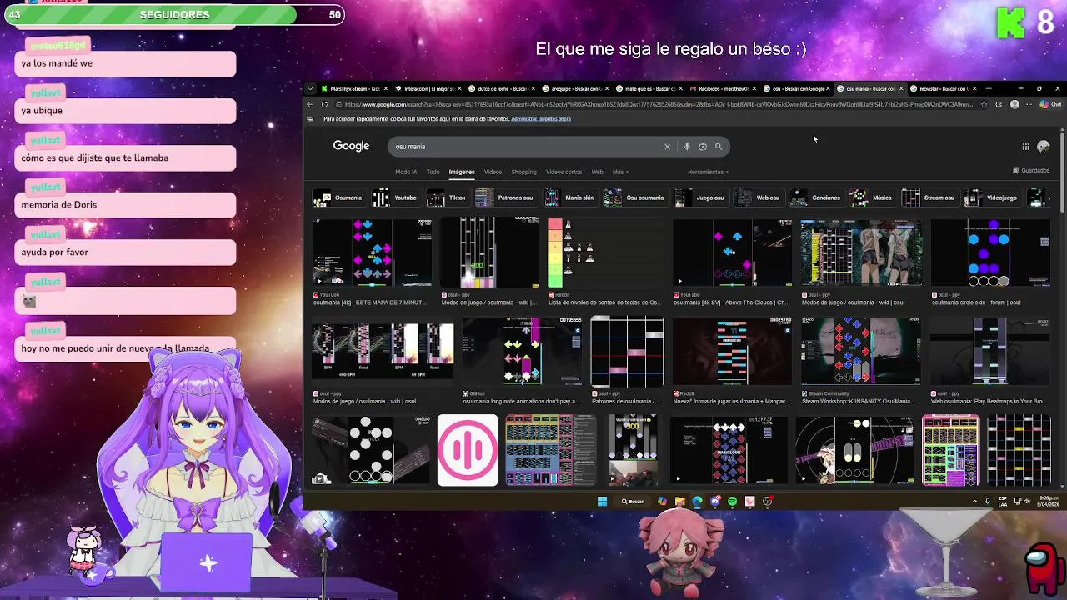Switch to the Todo results tab

point(433,172)
